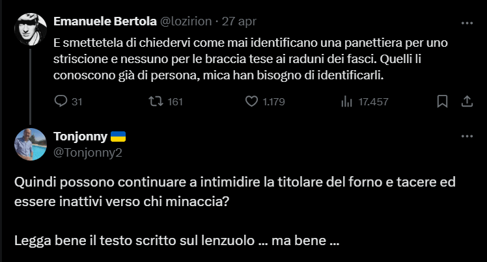
Task: Bookmark Emanuele Bertola's tweet
Action: click(x=442, y=101)
